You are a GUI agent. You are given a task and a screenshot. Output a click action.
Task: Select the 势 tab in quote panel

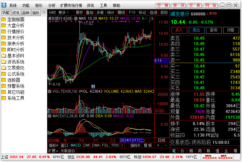pyautogui.click(x=200, y=151)
